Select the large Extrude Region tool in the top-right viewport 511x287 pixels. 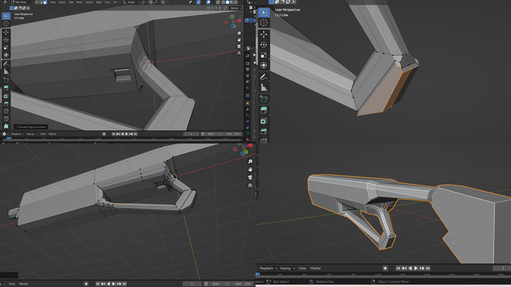click(263, 110)
